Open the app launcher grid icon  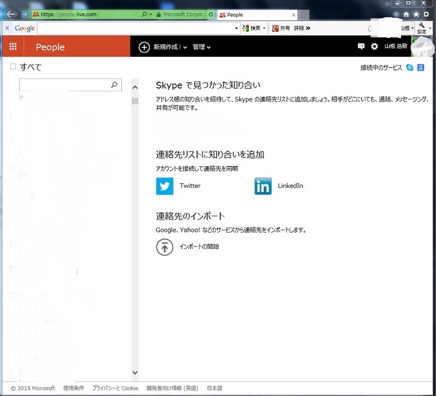[13, 46]
